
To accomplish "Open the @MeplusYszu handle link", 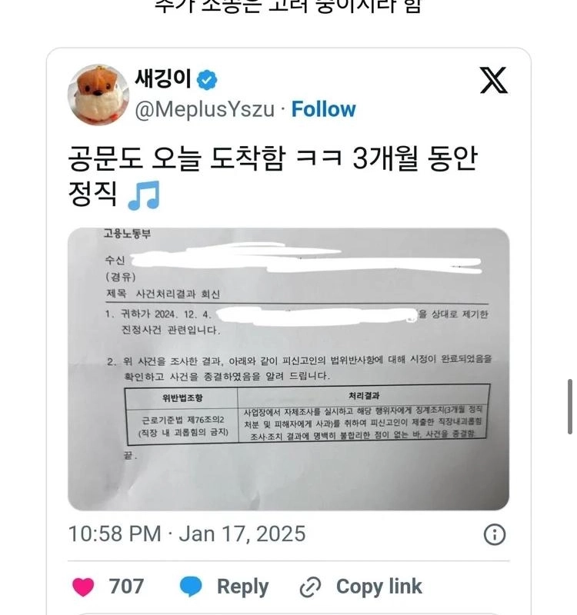I will (205, 109).
